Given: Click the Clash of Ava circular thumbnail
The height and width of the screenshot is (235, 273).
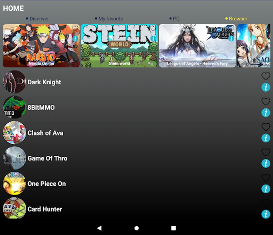Looking at the screenshot, I should (x=14, y=133).
